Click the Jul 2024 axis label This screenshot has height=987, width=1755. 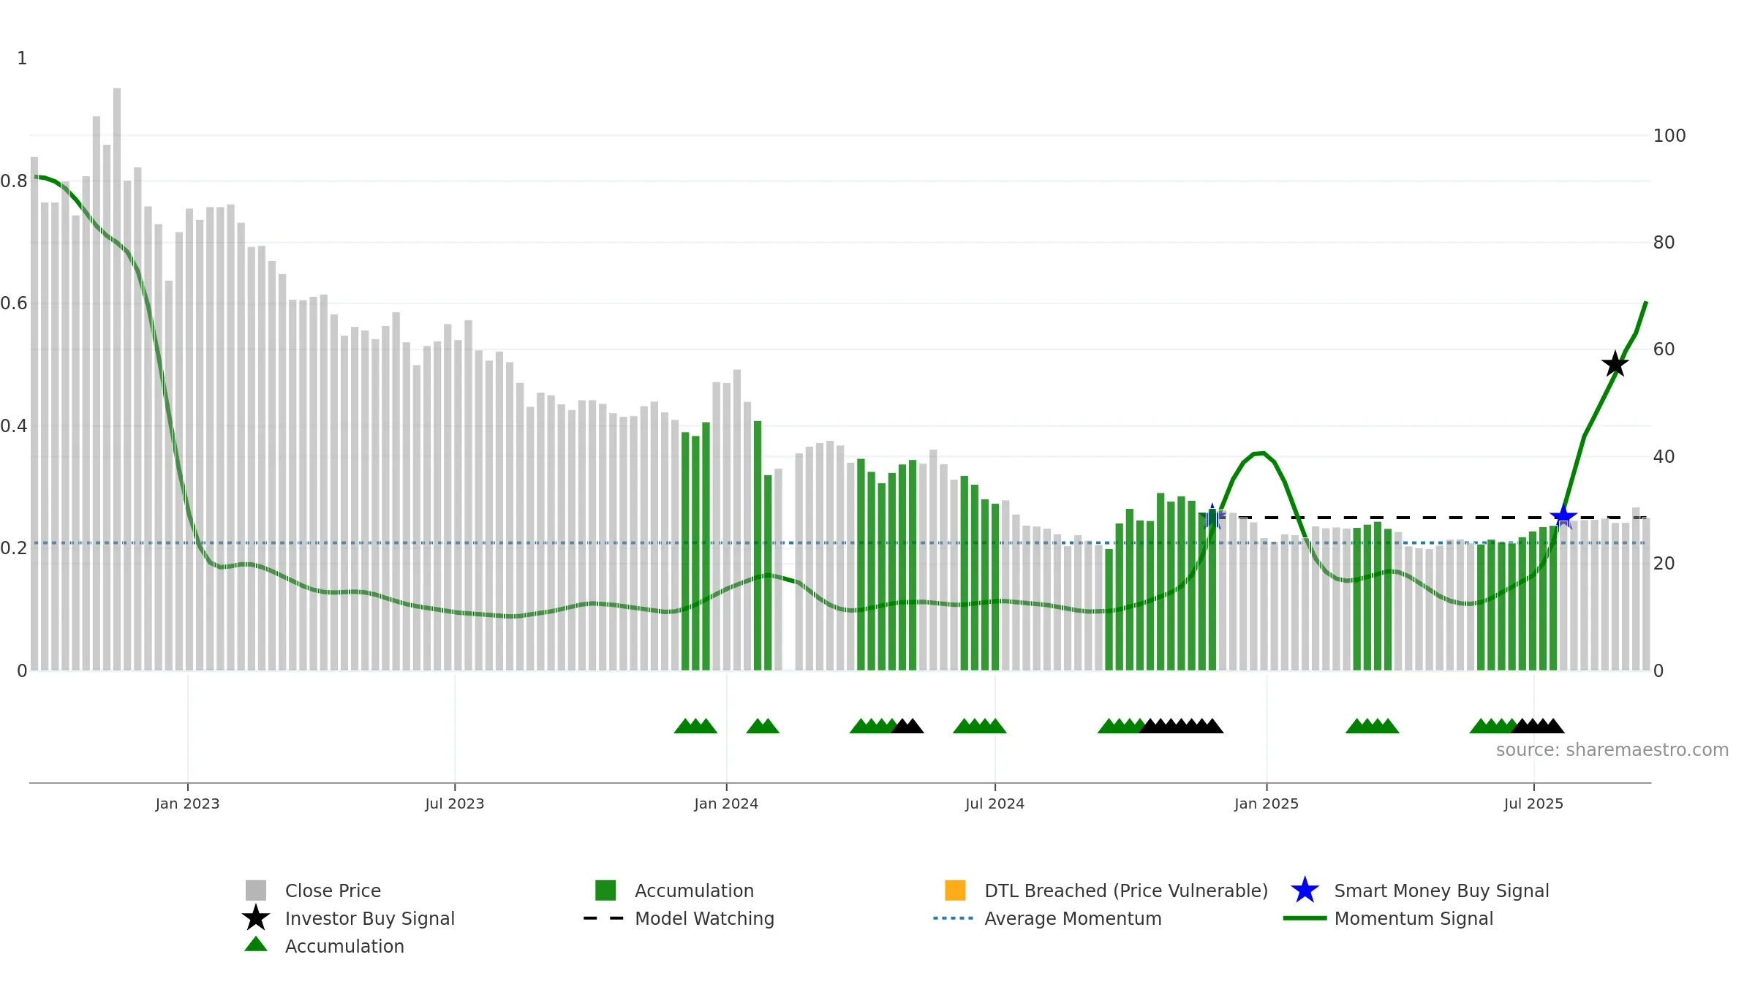pos(994,804)
